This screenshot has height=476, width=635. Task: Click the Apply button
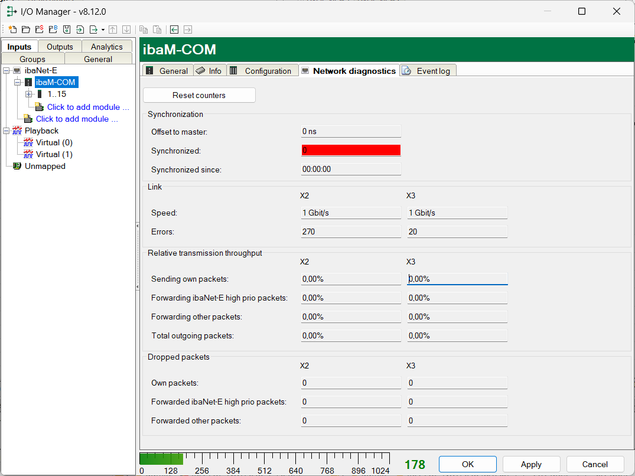pyautogui.click(x=530, y=464)
